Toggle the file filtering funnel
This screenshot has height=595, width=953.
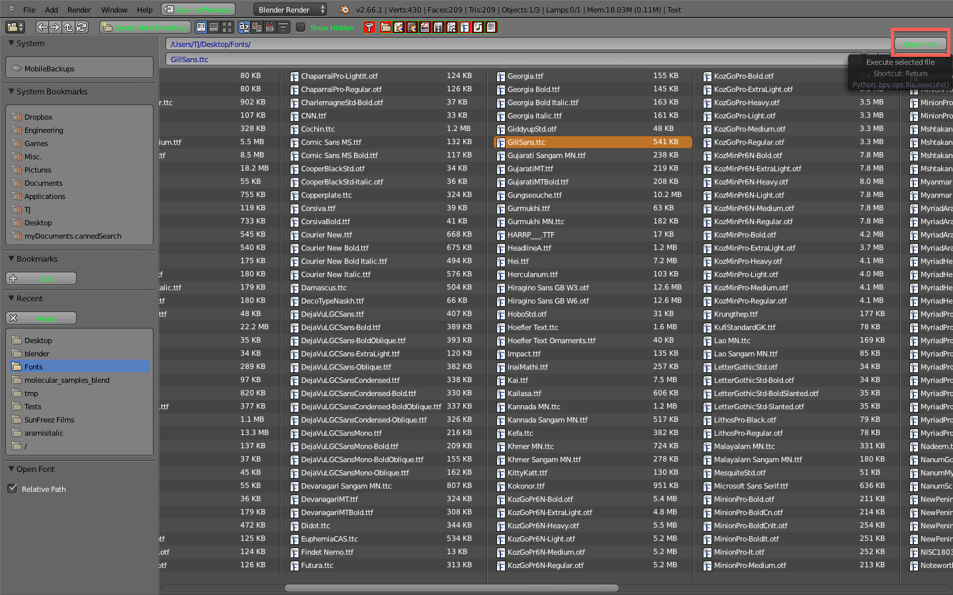pyautogui.click(x=369, y=27)
